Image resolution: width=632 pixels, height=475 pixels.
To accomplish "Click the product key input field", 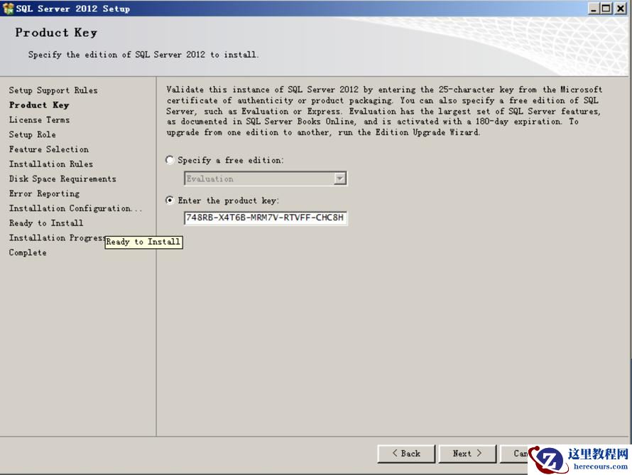I will pyautogui.click(x=265, y=218).
